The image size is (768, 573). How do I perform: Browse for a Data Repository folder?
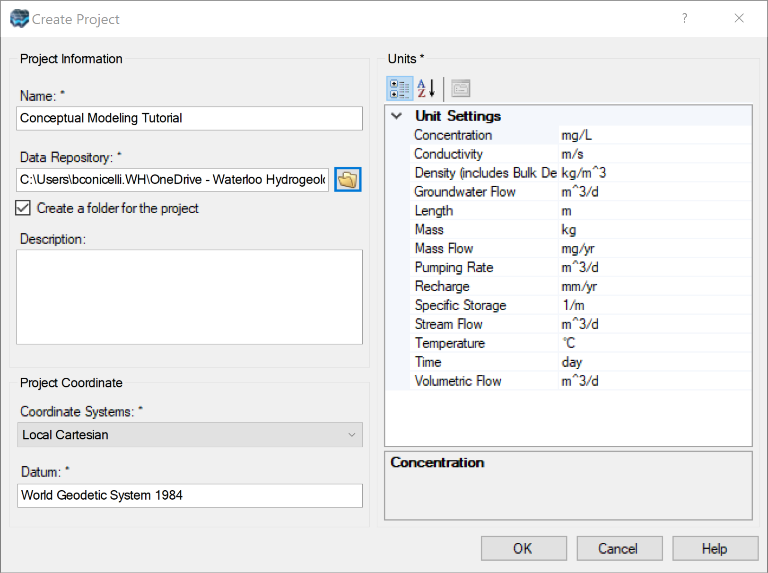click(x=348, y=180)
